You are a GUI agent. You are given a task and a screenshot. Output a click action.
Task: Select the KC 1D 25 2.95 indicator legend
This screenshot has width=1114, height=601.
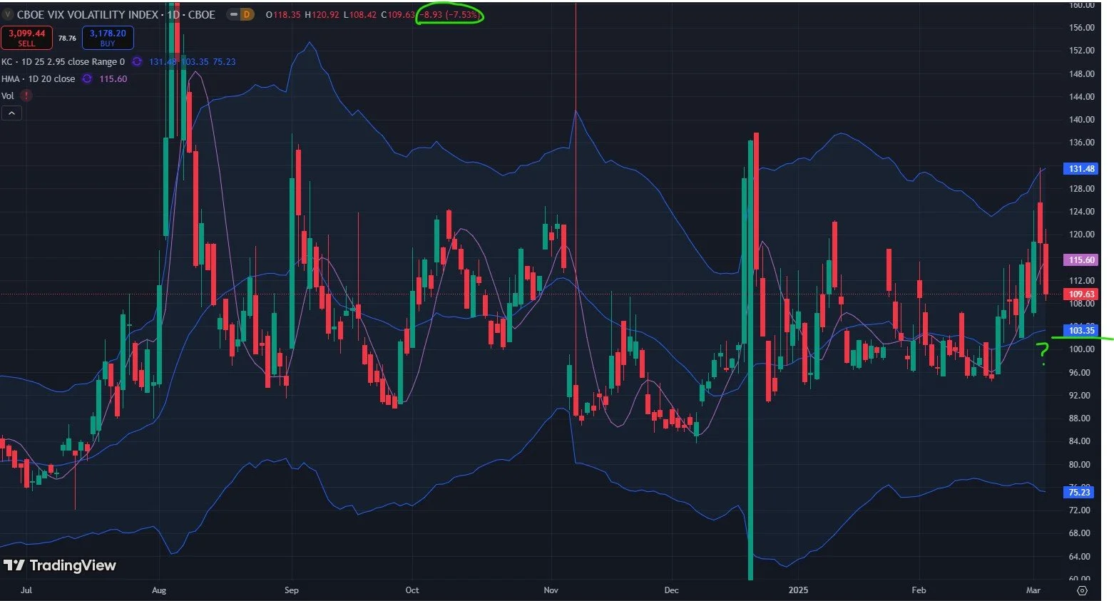[63, 61]
